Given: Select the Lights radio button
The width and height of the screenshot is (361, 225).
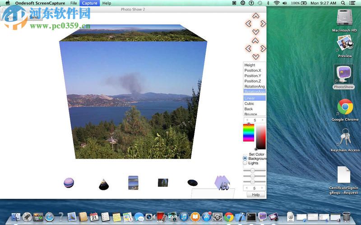Looking at the screenshot, I should 245,163.
